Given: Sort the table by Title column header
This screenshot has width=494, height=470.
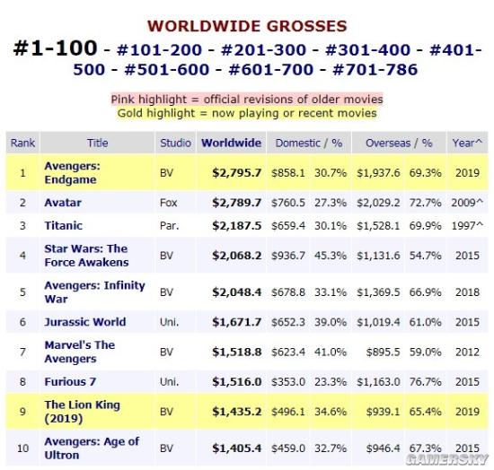Looking at the screenshot, I should point(97,143).
